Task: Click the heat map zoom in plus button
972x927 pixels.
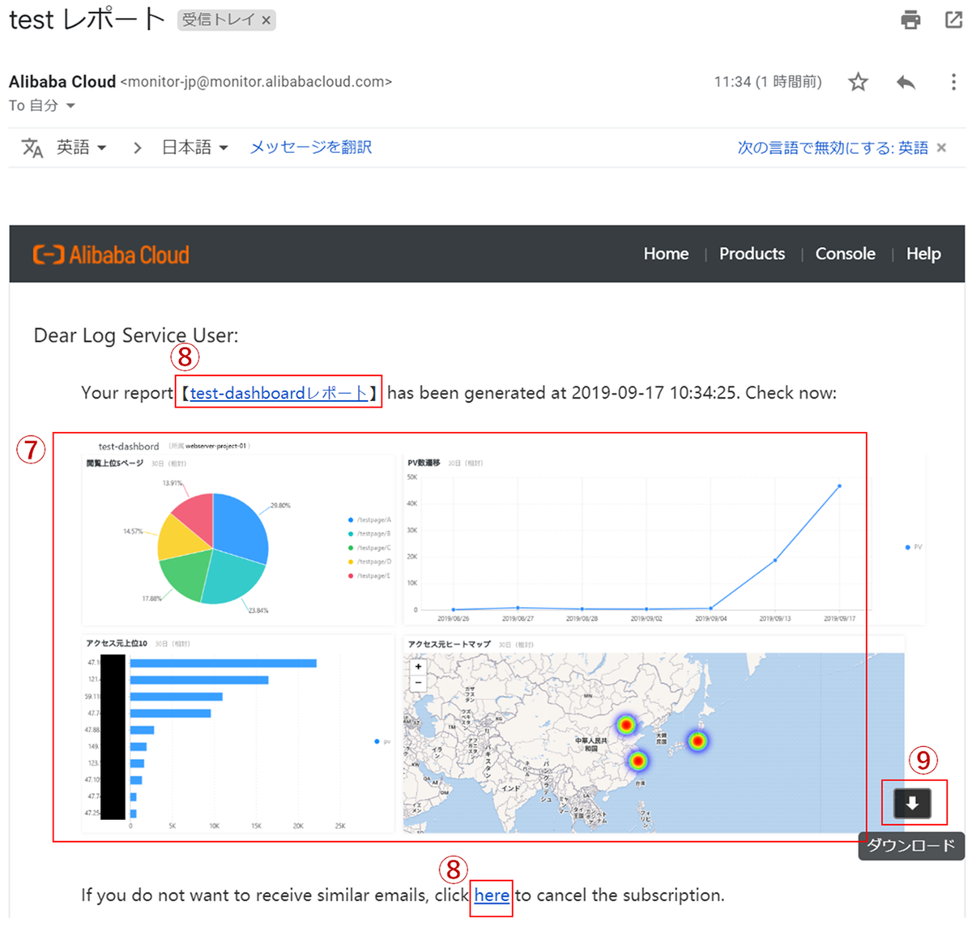Action: click(418, 667)
